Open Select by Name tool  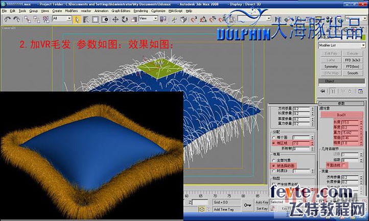tap(86, 19)
